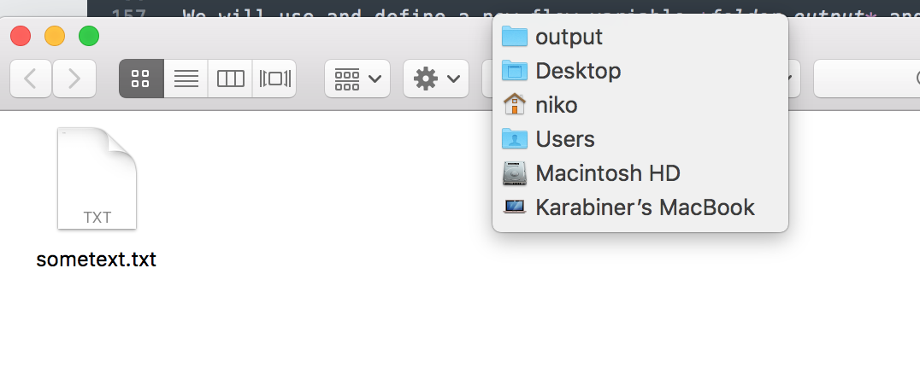Open the arrange items dropdown

point(357,79)
